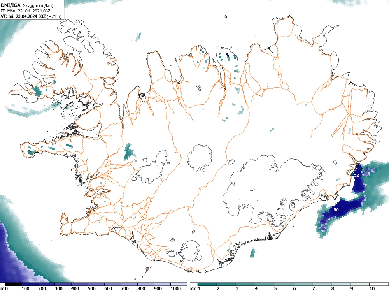The width and height of the screenshot is (389, 292).
Task: Select the 8–9 km legend swatch
Action: tap(341, 284)
